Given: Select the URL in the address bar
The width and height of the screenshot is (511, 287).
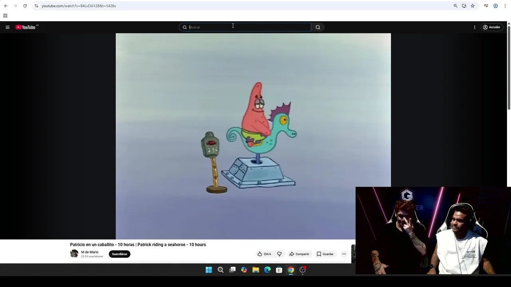Looking at the screenshot, I should click(79, 6).
